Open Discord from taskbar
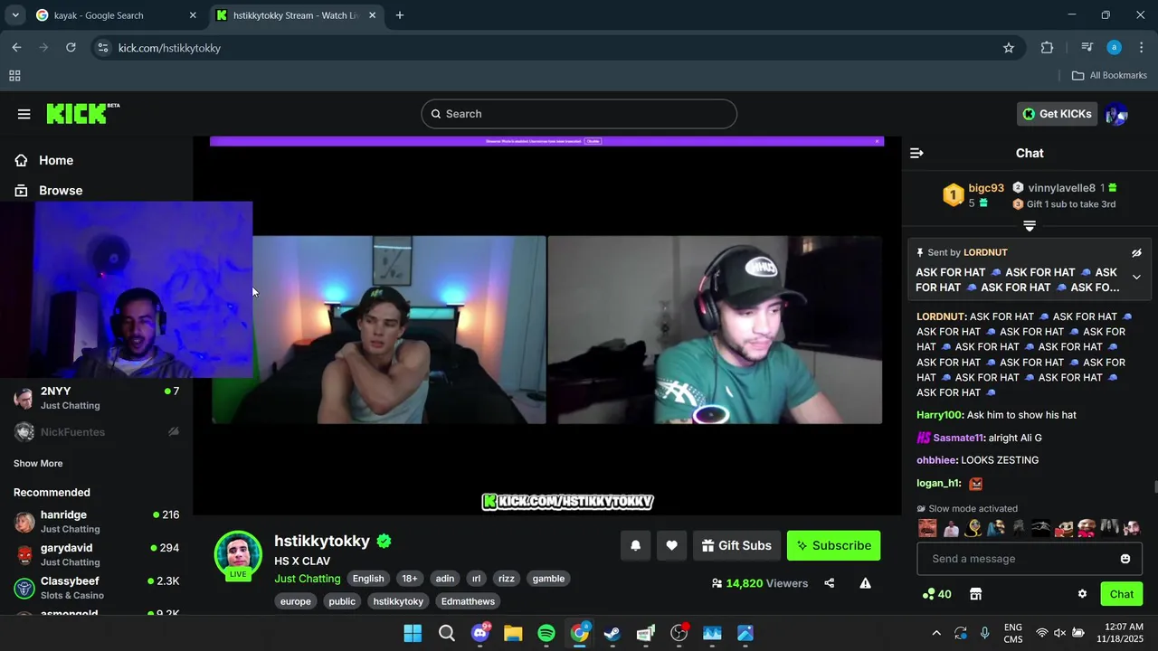 click(x=480, y=633)
